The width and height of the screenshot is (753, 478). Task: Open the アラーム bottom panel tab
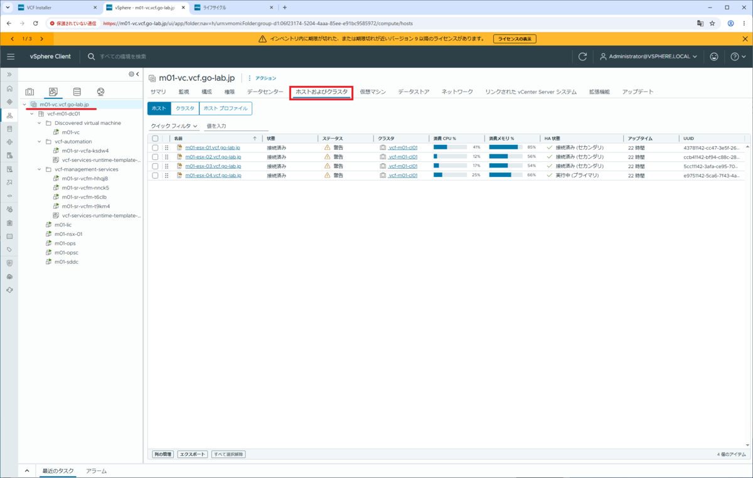96,470
